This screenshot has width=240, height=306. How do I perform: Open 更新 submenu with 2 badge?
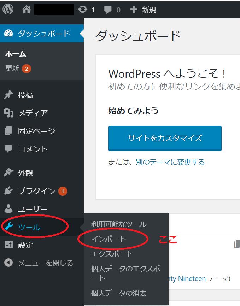(18, 69)
